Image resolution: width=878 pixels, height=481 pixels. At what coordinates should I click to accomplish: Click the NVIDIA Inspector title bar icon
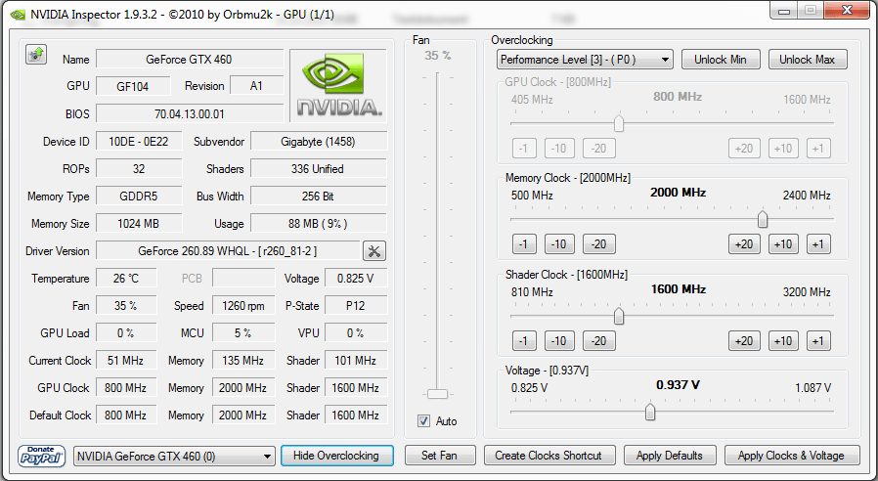pos(18,15)
